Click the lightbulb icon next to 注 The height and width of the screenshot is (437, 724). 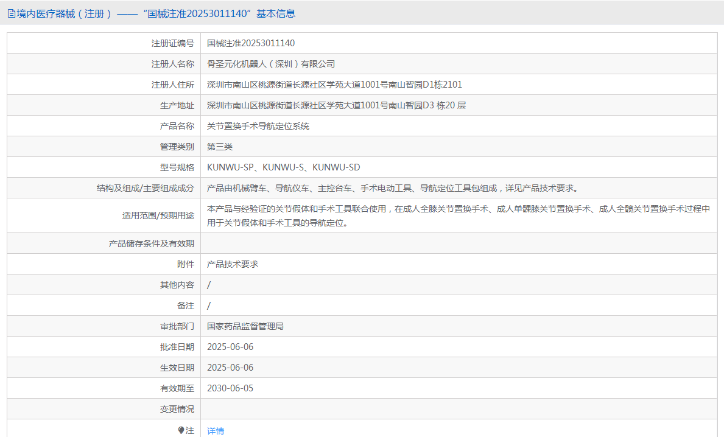tap(181, 430)
